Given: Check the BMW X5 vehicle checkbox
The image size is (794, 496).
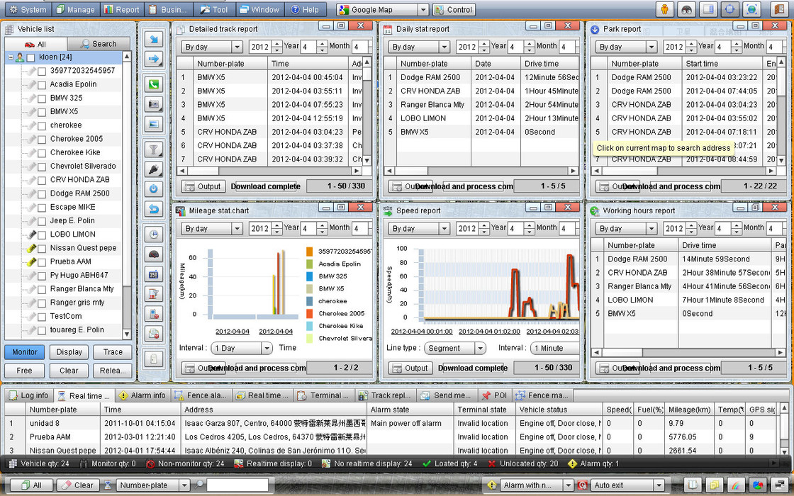Looking at the screenshot, I should point(42,112).
